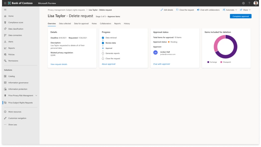Open the Purview settings gear
Screen dimensions: 261x147
243,3
